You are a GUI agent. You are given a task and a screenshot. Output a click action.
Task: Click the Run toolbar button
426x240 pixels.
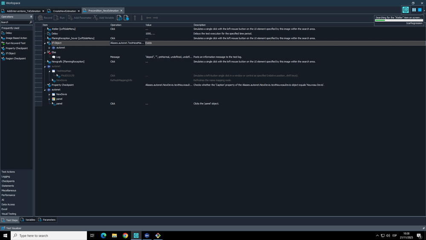59,18
